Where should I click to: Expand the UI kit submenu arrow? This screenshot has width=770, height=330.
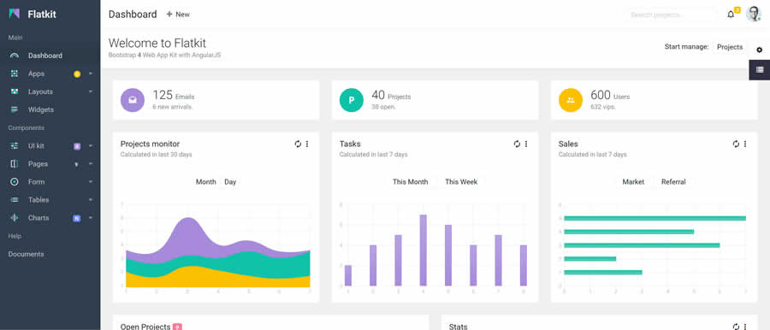[x=91, y=146]
